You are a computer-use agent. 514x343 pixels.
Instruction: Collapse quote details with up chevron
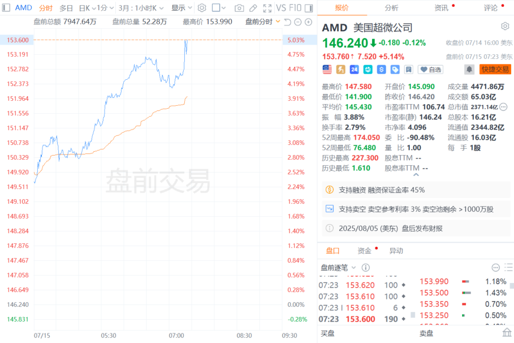tap(416, 175)
